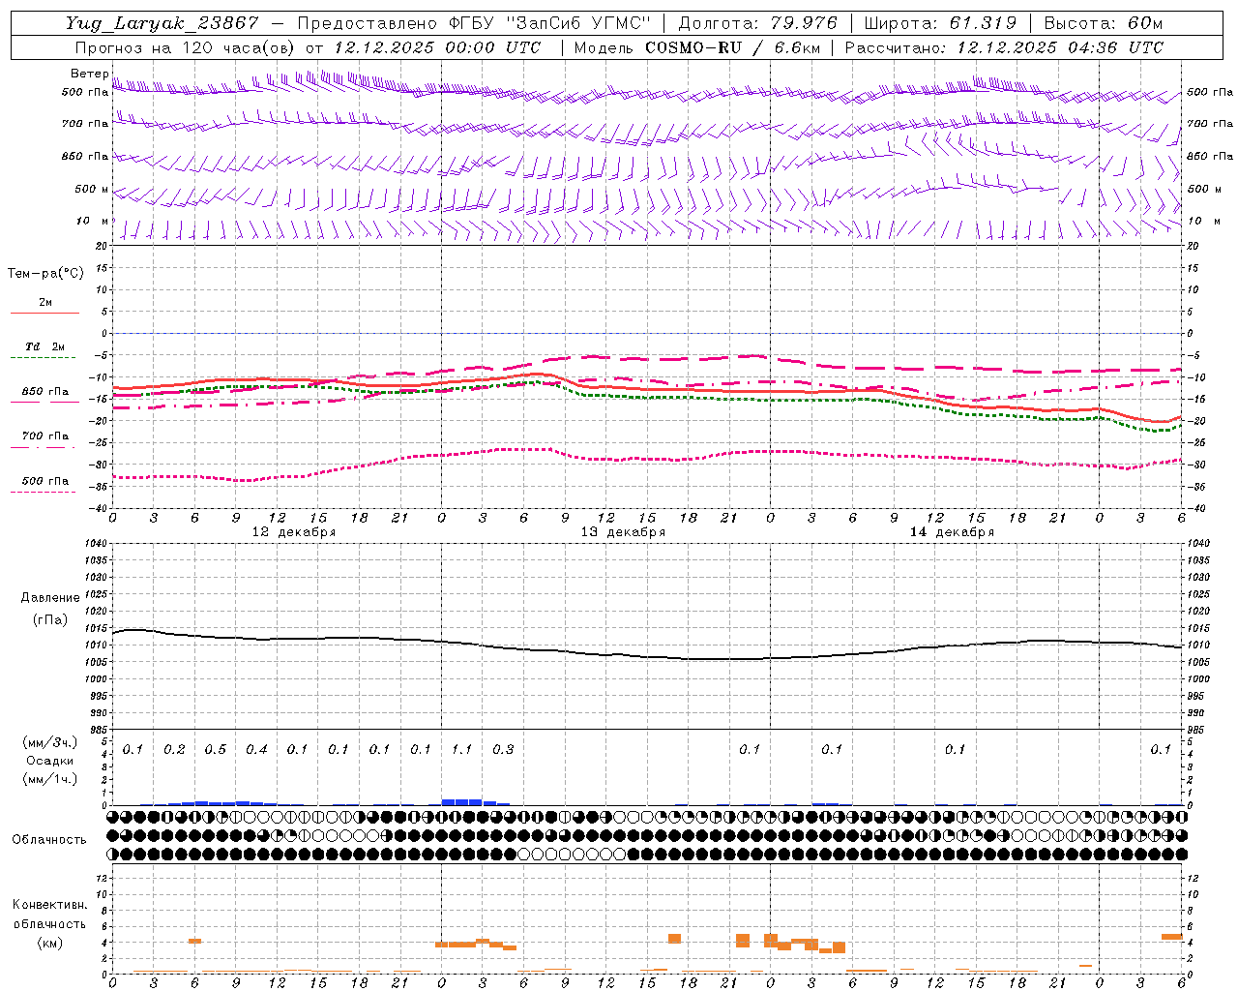Click the Td 2м legend entry
1238x991 pixels.
[45, 346]
